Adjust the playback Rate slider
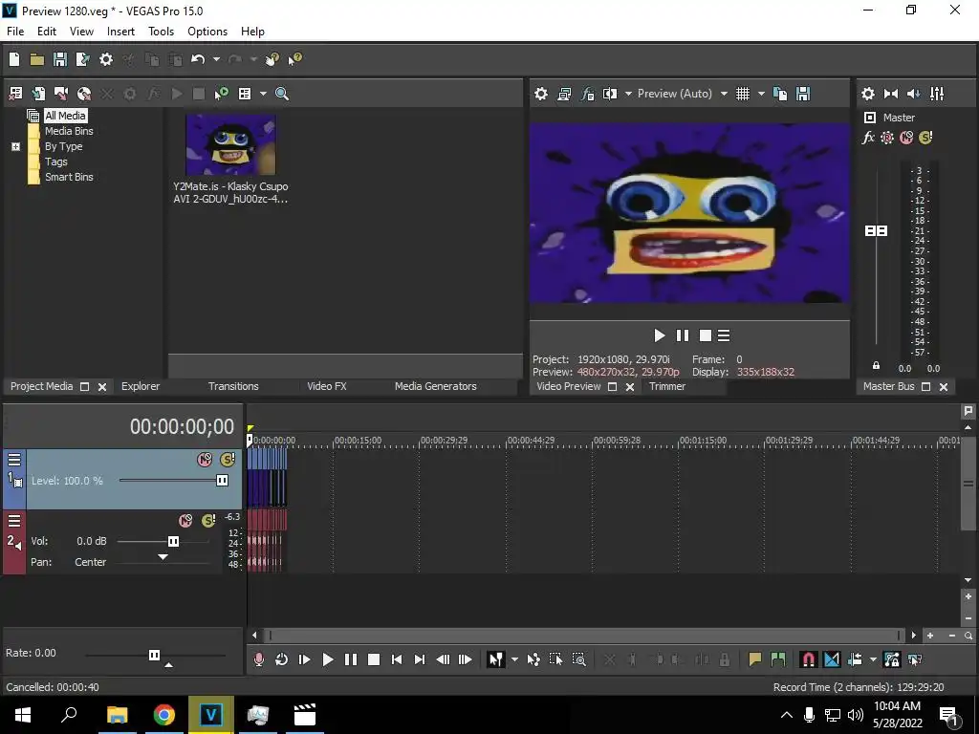The height and width of the screenshot is (734, 979). click(x=154, y=655)
